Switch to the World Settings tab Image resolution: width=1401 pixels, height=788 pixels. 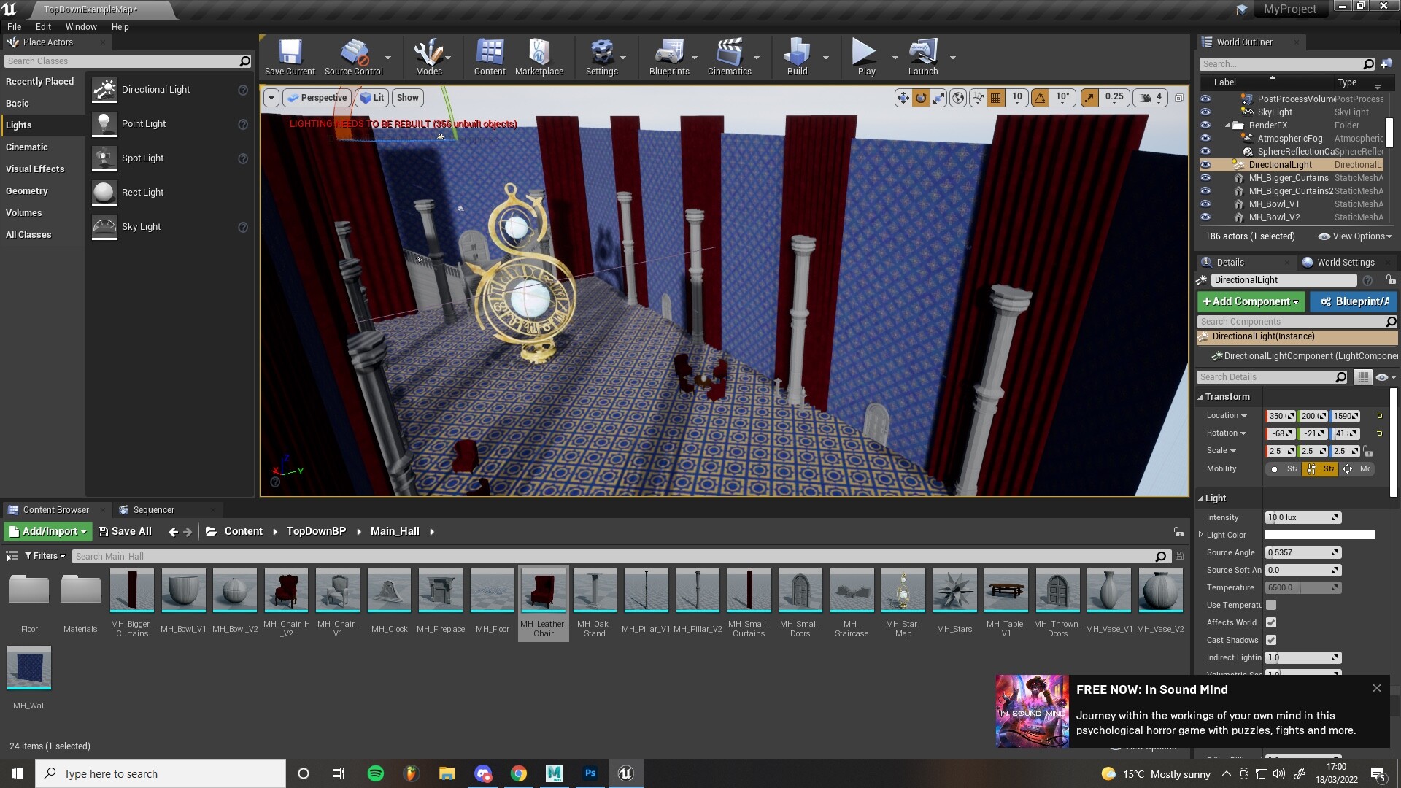pos(1345,262)
